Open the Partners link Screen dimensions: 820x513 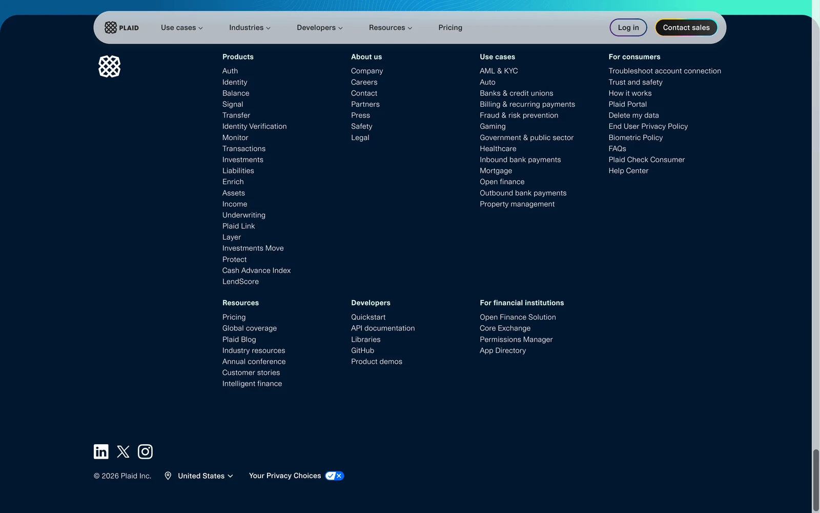point(365,104)
